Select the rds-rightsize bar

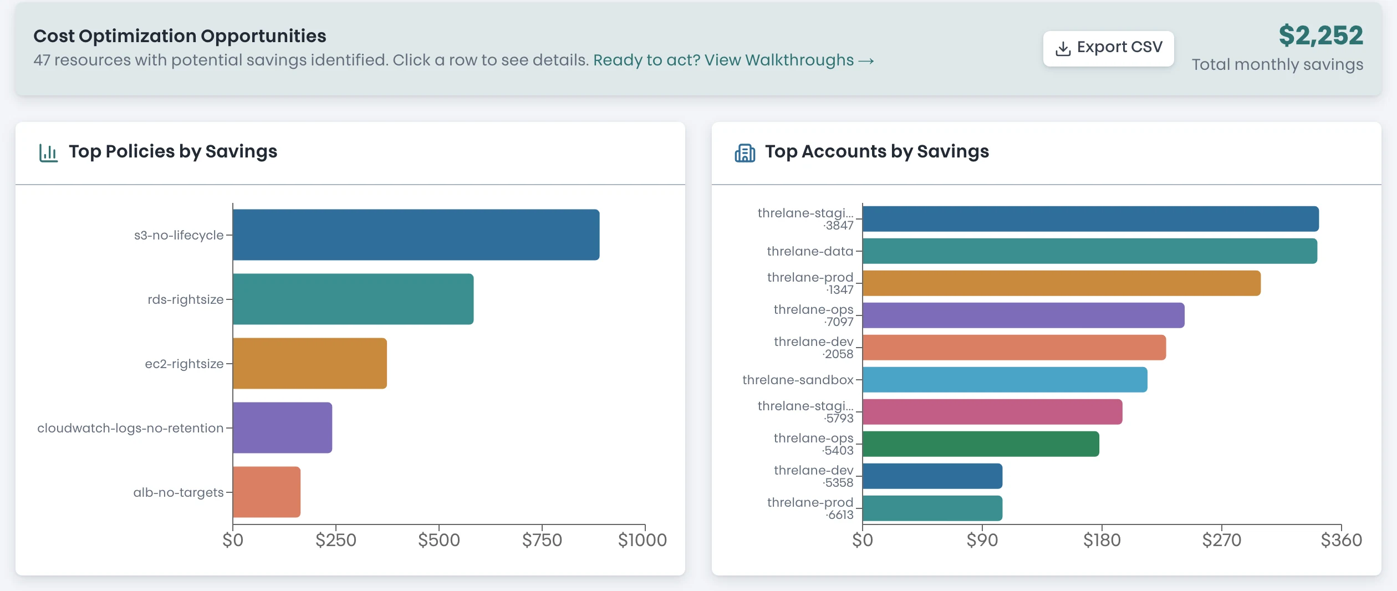point(353,299)
